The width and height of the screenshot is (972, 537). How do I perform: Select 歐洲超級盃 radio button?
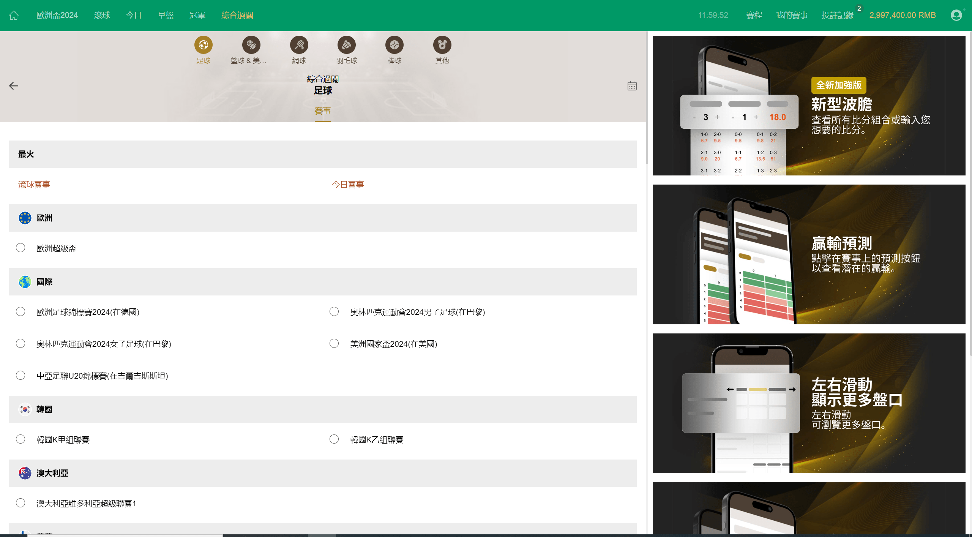click(21, 248)
